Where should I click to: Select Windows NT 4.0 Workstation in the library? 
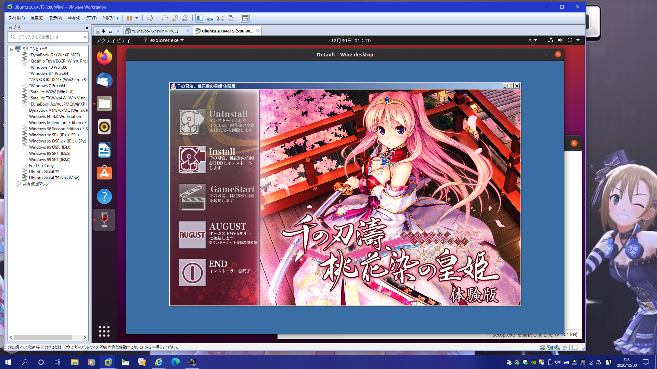click(55, 117)
